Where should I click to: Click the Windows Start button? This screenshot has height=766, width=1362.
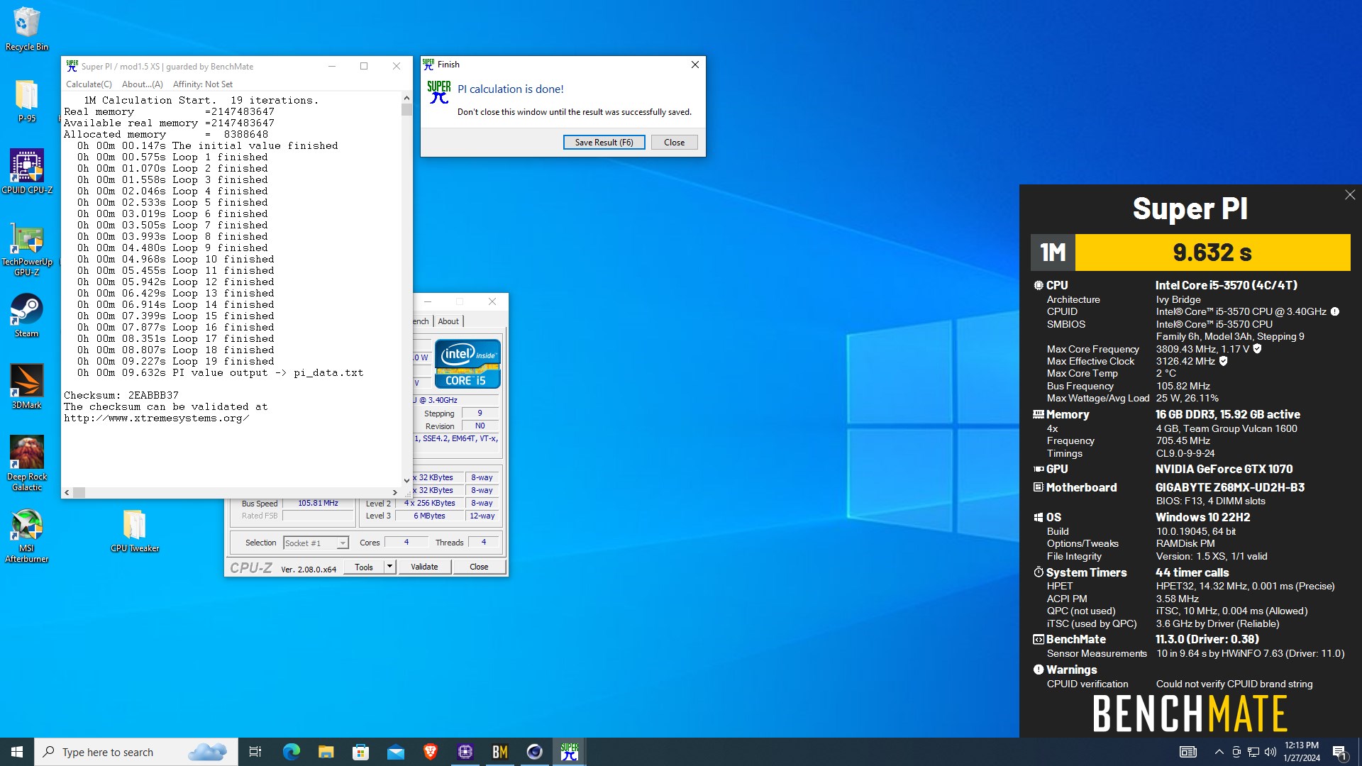17,752
